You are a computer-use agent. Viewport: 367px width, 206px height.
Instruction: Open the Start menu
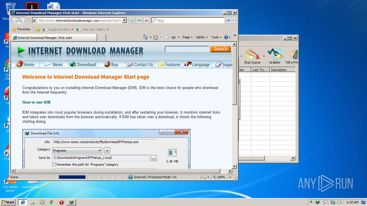[8, 202]
